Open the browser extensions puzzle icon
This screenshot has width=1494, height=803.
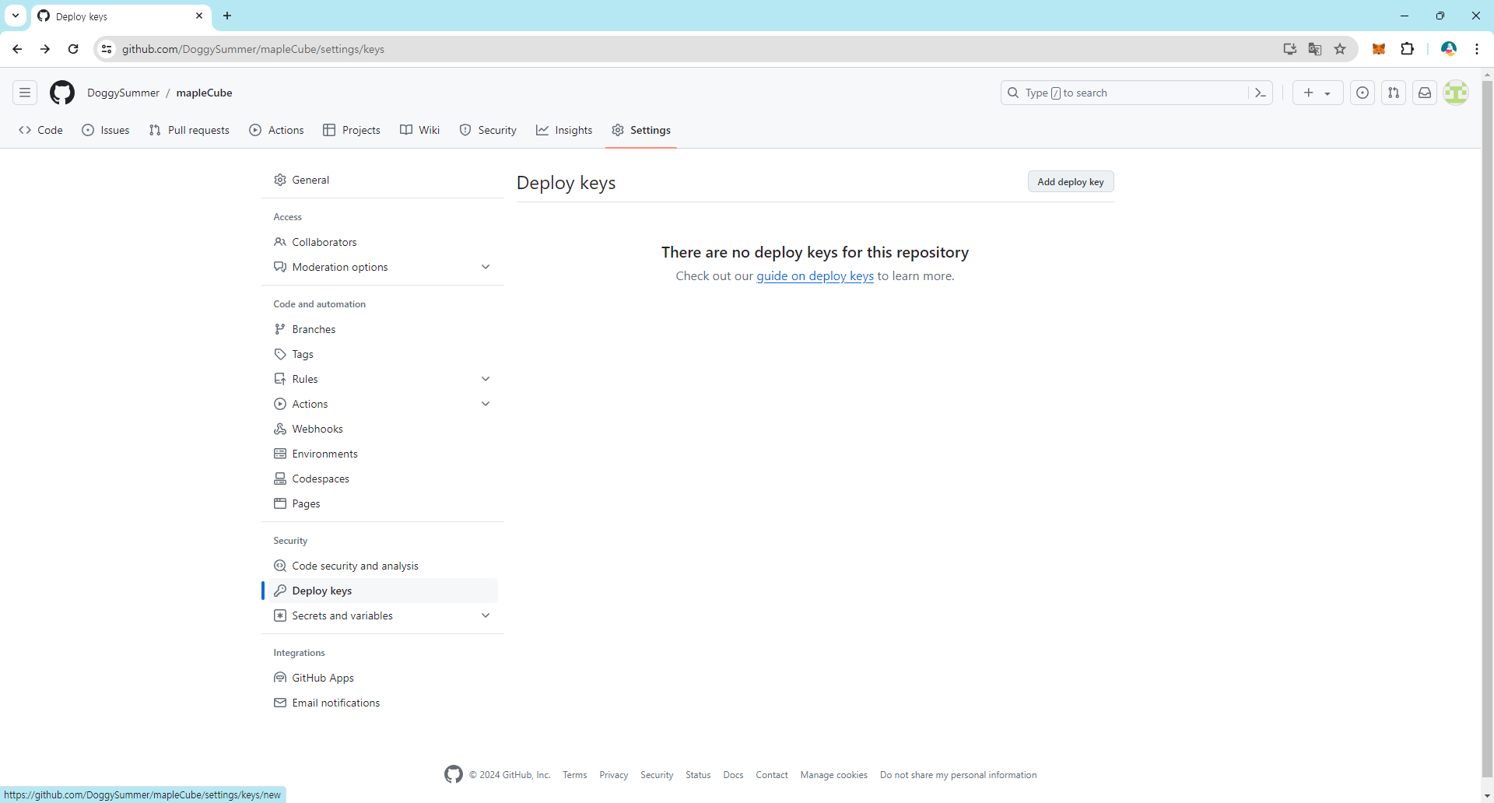[1408, 49]
